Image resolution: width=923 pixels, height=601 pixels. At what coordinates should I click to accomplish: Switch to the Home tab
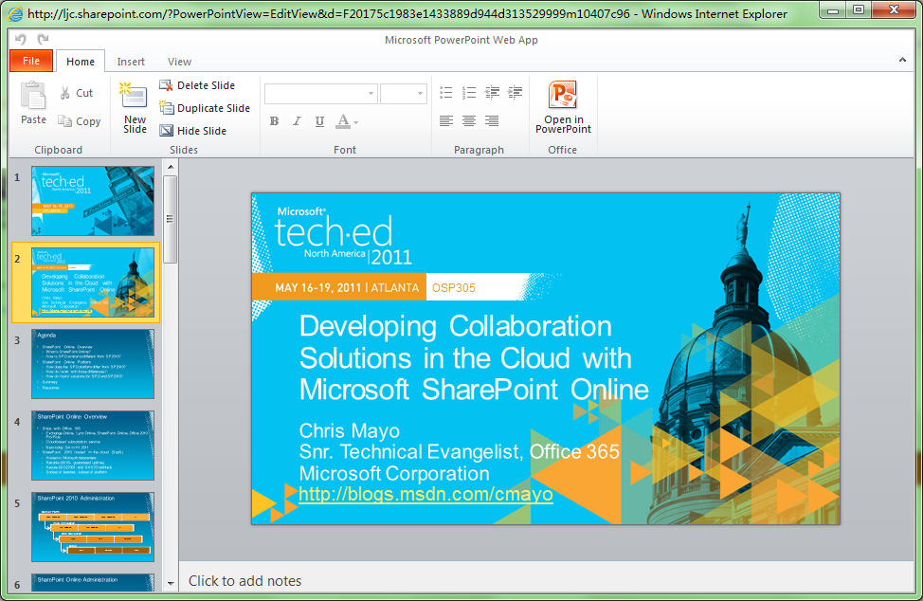(x=81, y=62)
